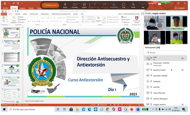Image resolution: width=190 pixels, height=115 pixels.
Task: Click the Detener el uso compartido button
Action: point(51,5)
